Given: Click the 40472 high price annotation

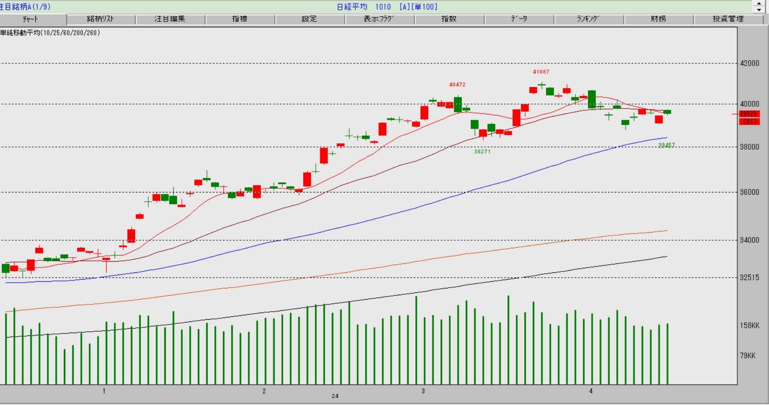Looking at the screenshot, I should click(457, 85).
